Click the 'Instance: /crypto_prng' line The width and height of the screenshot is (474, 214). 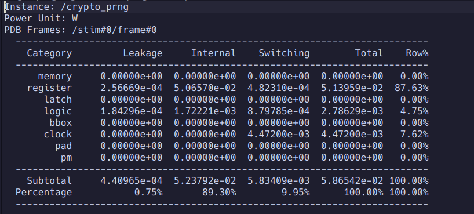pyautogui.click(x=67, y=7)
